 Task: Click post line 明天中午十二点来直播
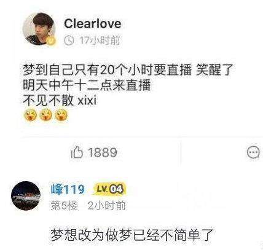pyautogui.click(x=87, y=85)
